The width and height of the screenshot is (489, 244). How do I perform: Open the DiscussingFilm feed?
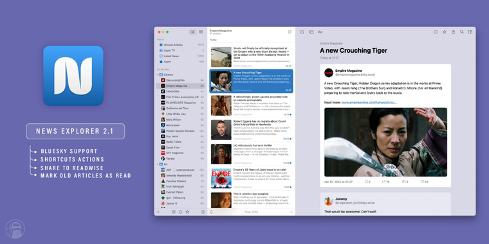tap(181, 80)
